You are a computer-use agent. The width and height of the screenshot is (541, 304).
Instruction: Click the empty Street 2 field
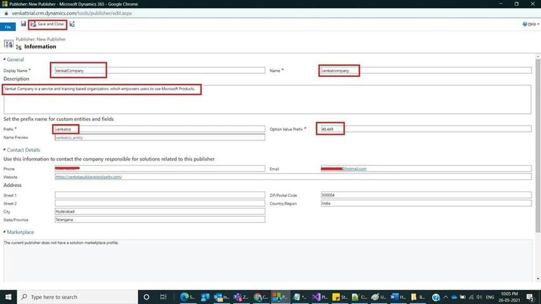pos(160,204)
